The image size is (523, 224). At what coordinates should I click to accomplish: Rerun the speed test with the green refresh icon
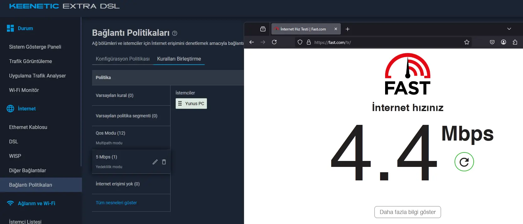coord(464,162)
